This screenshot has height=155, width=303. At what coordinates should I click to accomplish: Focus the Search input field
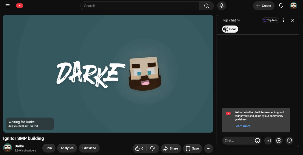140,6
